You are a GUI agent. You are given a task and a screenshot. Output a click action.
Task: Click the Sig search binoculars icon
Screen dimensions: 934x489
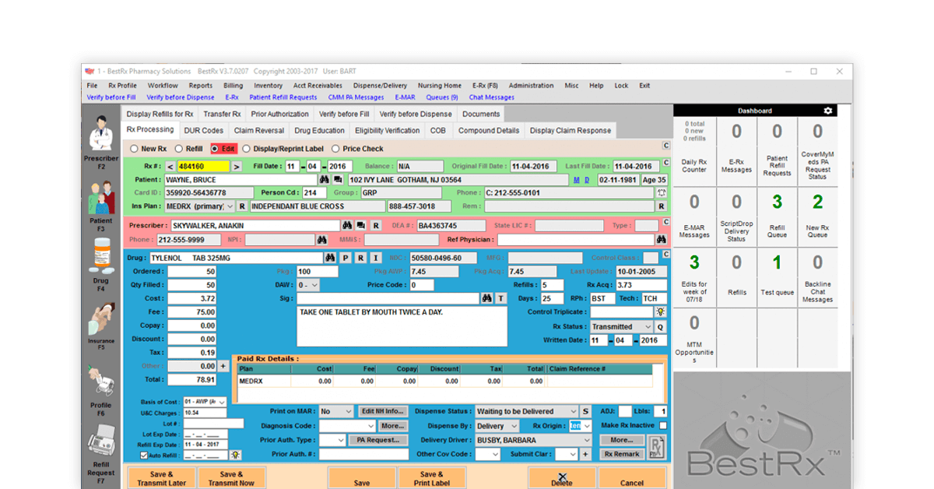[487, 298]
